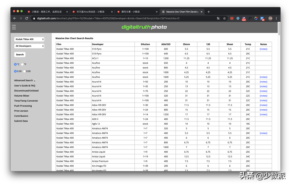
Task: Click the ASA/ISO column header
Action: pyautogui.click(x=166, y=44)
